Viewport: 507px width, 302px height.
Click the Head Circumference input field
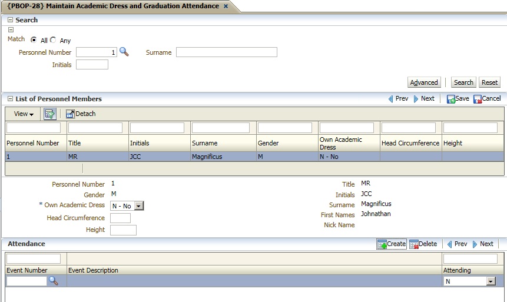(120, 218)
